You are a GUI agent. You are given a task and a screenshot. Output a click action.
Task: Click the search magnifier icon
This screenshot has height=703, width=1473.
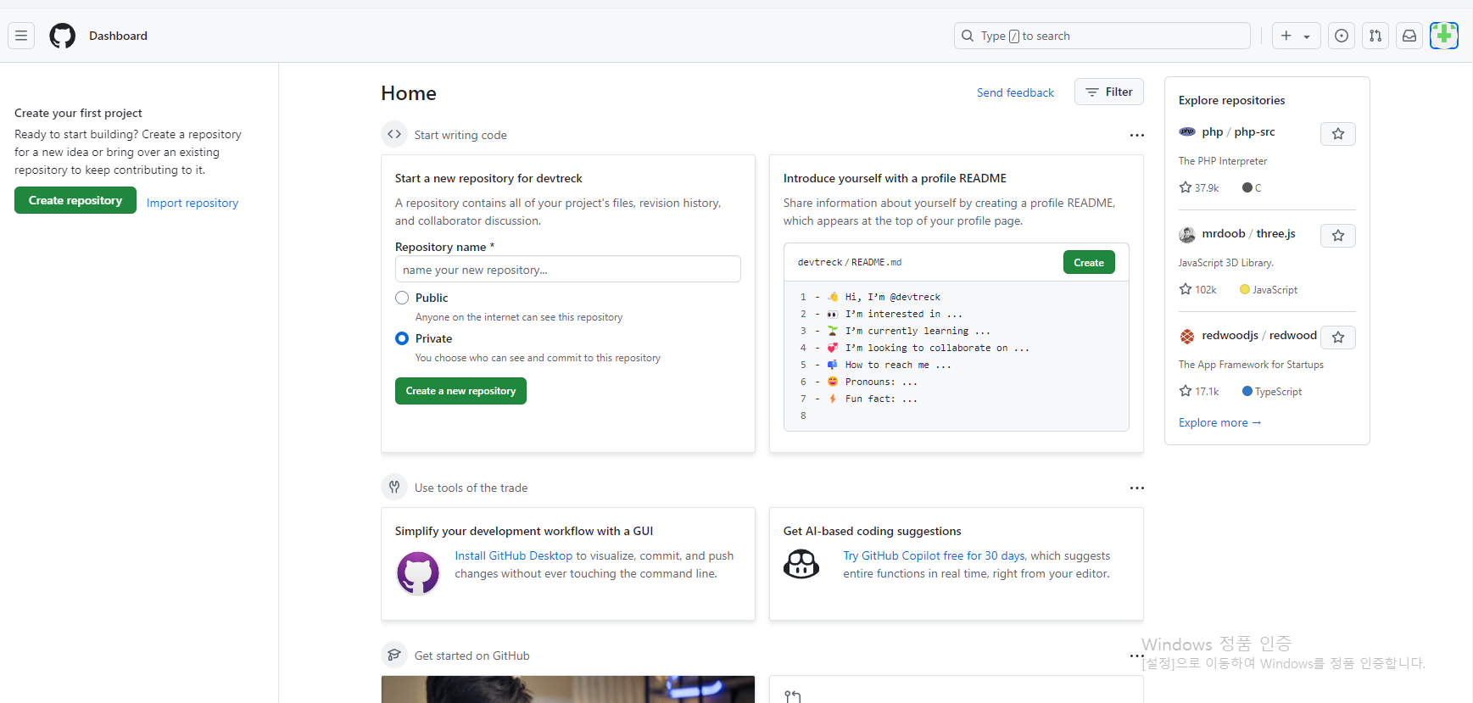[x=968, y=36]
